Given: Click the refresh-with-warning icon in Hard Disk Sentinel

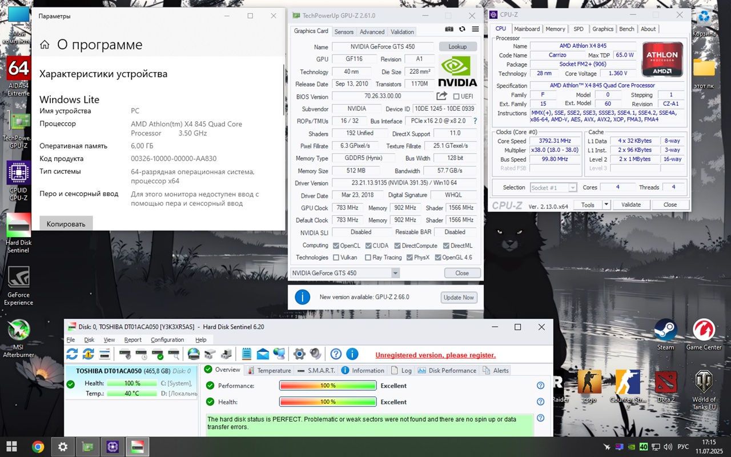Looking at the screenshot, I should pyautogui.click(x=89, y=354).
